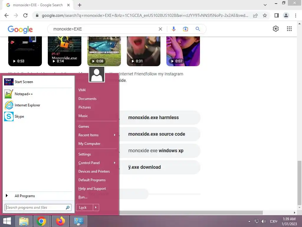The height and width of the screenshot is (227, 302).
Task: Expand shutdown options arrow beside Lock
Action: click(96, 207)
